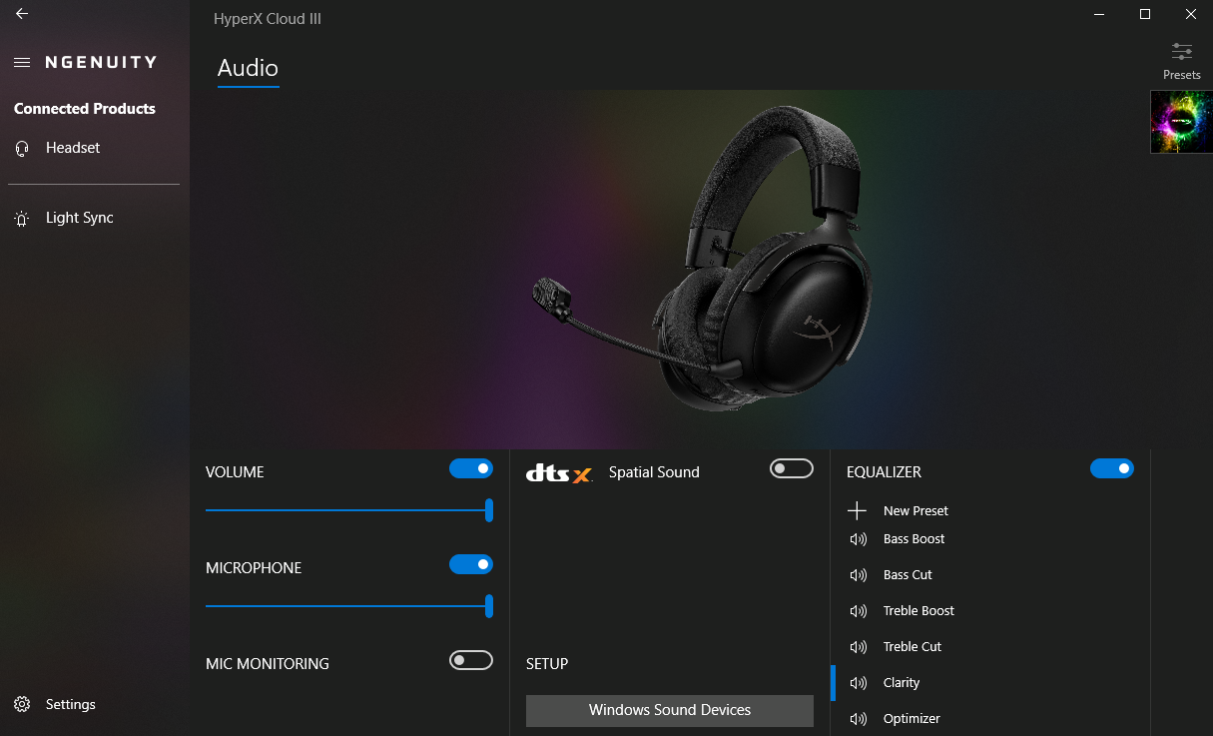Click the HyperX Cloud III title

(x=268, y=19)
